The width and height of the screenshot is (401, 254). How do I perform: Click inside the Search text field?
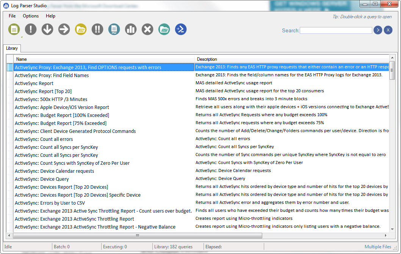pos(335,30)
